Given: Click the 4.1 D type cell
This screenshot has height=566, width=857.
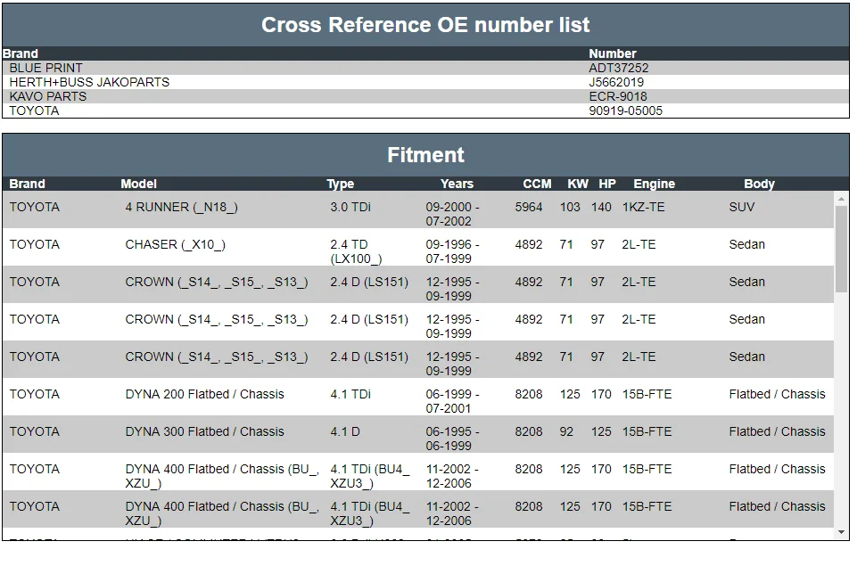Looking at the screenshot, I should [345, 431].
